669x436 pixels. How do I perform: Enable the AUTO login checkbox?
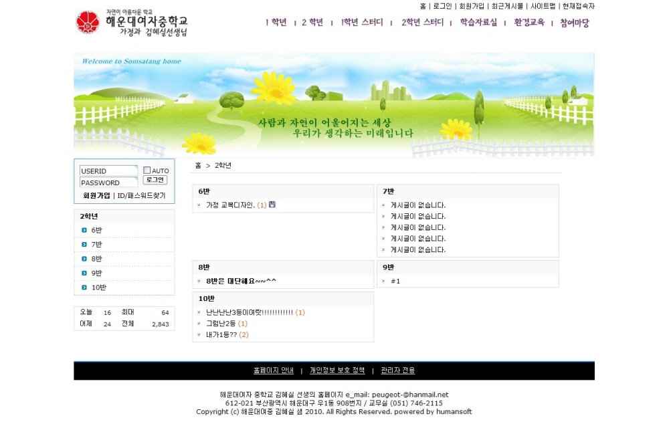(x=147, y=171)
